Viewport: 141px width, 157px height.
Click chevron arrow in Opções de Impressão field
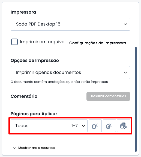click(x=125, y=73)
